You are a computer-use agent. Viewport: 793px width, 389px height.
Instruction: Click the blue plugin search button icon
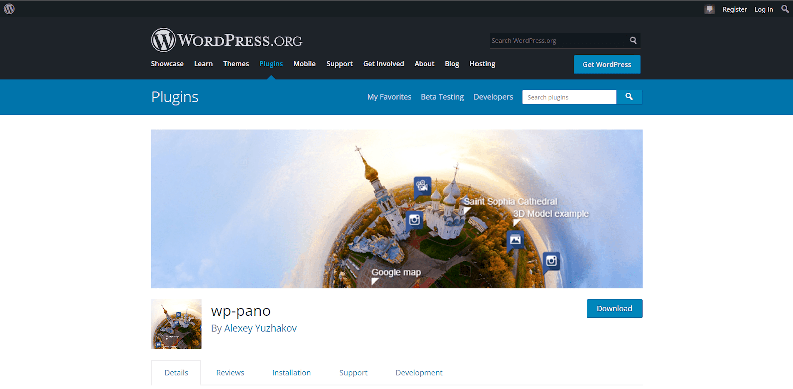[629, 97]
